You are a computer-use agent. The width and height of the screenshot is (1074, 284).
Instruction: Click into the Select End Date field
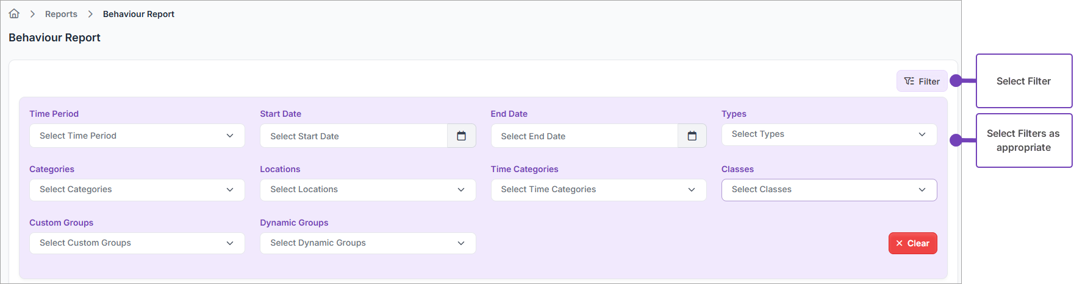584,136
